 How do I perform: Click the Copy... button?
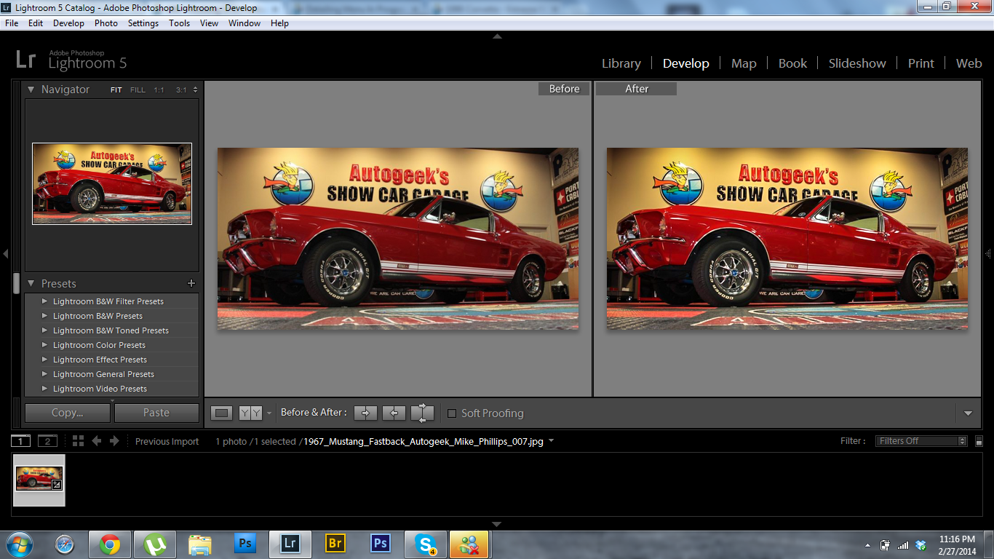68,413
